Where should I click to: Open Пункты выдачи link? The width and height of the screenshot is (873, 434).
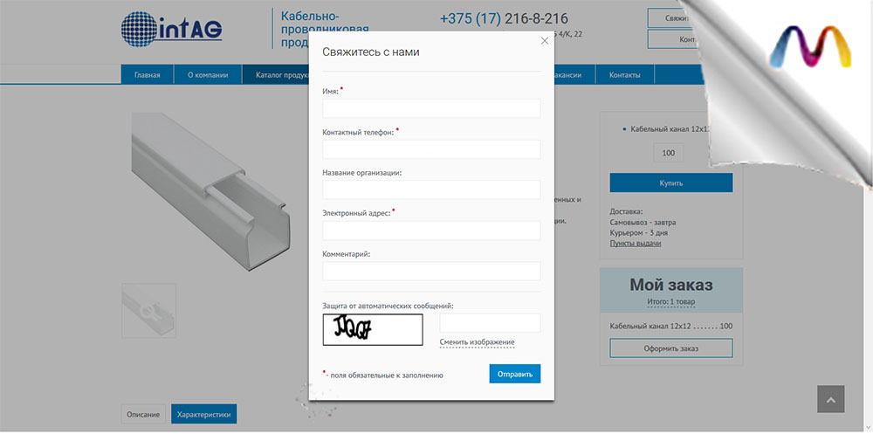coord(636,244)
